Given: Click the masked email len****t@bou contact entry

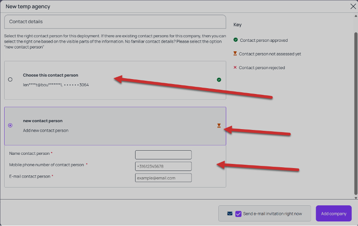Looking at the screenshot, I should (56, 85).
